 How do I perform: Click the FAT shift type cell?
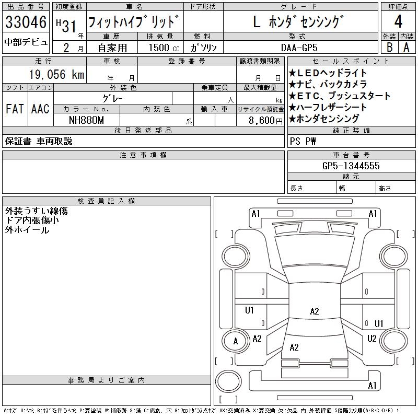pos(15,109)
